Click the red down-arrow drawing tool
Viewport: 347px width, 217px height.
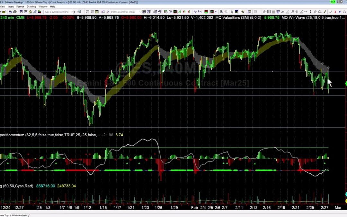[335, 12]
